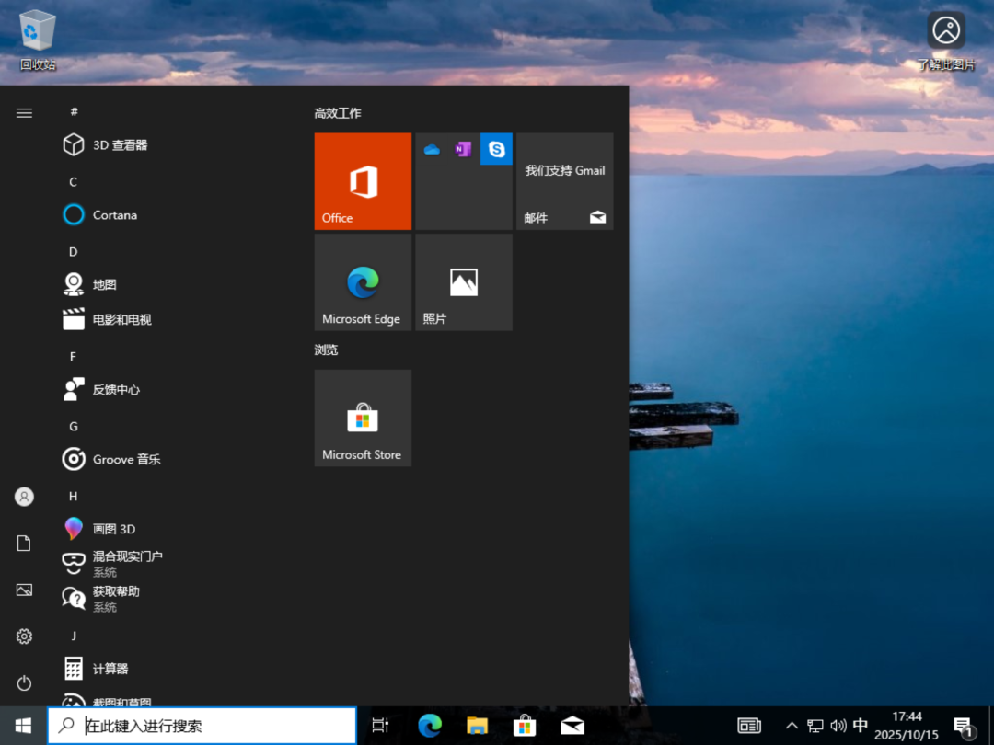Show hidden system tray icons chevron
994x745 pixels.
pos(792,726)
